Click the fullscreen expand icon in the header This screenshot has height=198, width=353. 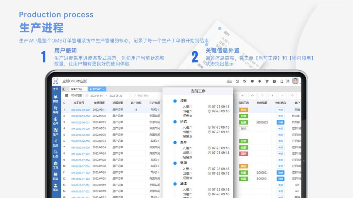288,81
